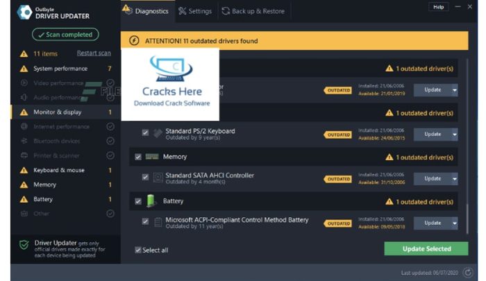Click the memory chip icon in Memory header
The width and height of the screenshot is (486, 281).
(x=152, y=157)
